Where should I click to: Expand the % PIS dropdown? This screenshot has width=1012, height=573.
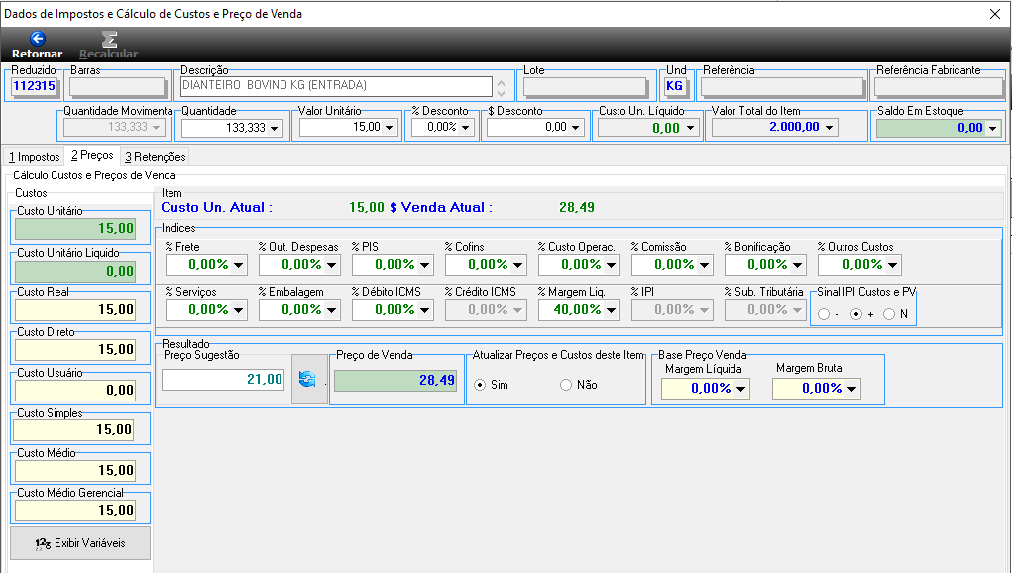(x=424, y=265)
